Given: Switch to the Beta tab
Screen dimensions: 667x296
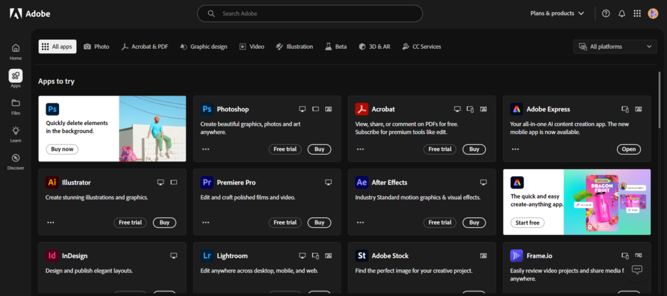Looking at the screenshot, I should click(336, 47).
